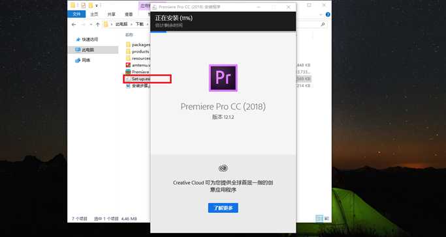Click the 网络 network icon in the sidebar
The image size is (446, 237).
pos(78,61)
